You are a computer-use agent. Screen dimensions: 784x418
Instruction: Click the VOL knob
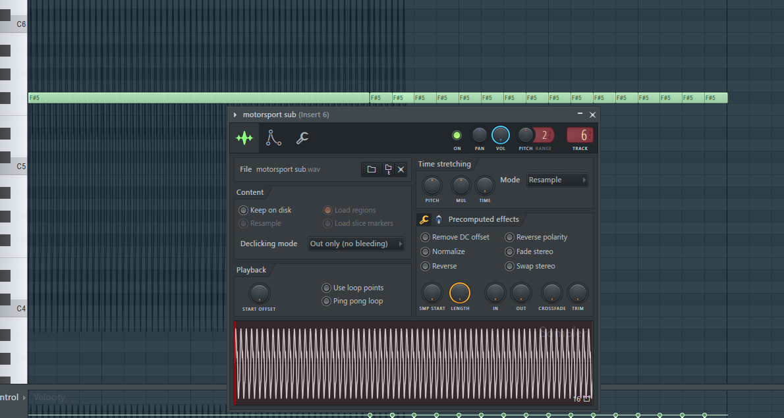[501, 136]
